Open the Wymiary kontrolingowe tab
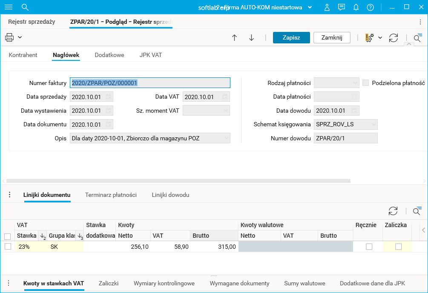Screen dimensions: 428x293 click(164, 284)
